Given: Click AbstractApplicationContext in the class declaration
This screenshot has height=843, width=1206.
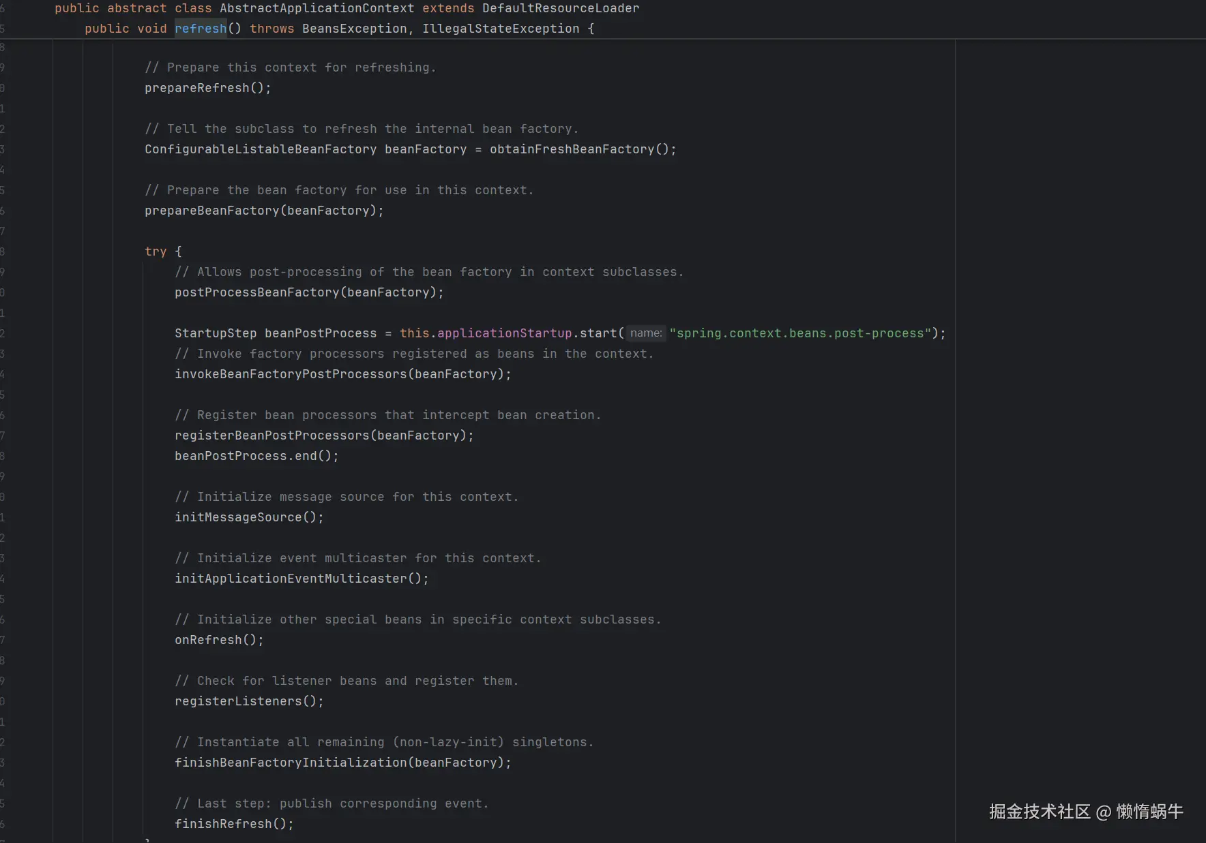Looking at the screenshot, I should (x=317, y=8).
